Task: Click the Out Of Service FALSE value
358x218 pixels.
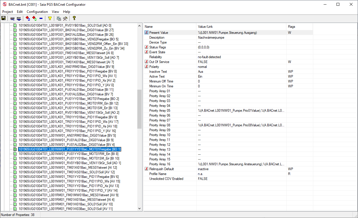Action: (x=203, y=62)
